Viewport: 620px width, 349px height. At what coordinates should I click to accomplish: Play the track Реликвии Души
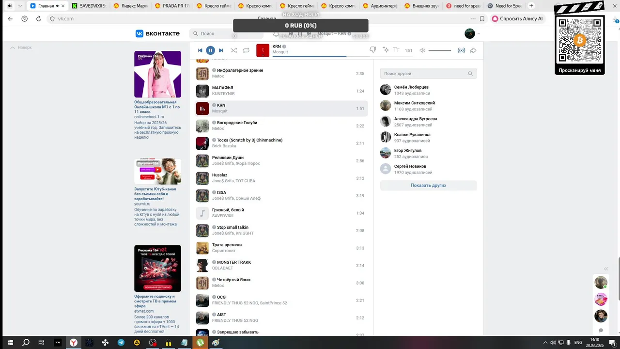pyautogui.click(x=281, y=161)
